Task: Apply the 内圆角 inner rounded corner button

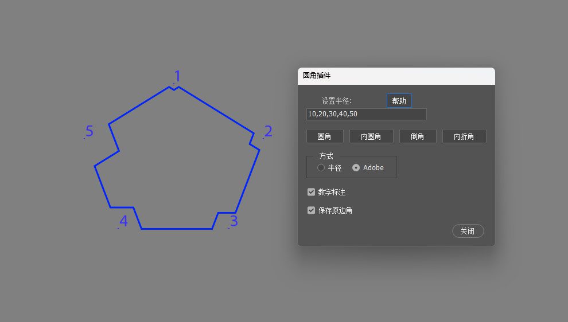Action: point(371,136)
